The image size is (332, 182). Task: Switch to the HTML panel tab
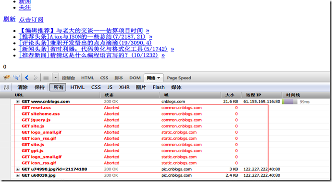pos(87,78)
